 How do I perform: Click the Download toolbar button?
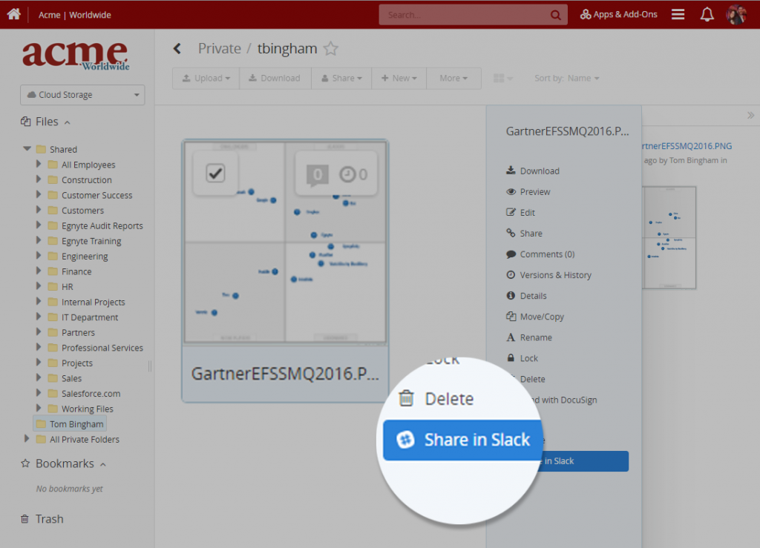coord(274,78)
